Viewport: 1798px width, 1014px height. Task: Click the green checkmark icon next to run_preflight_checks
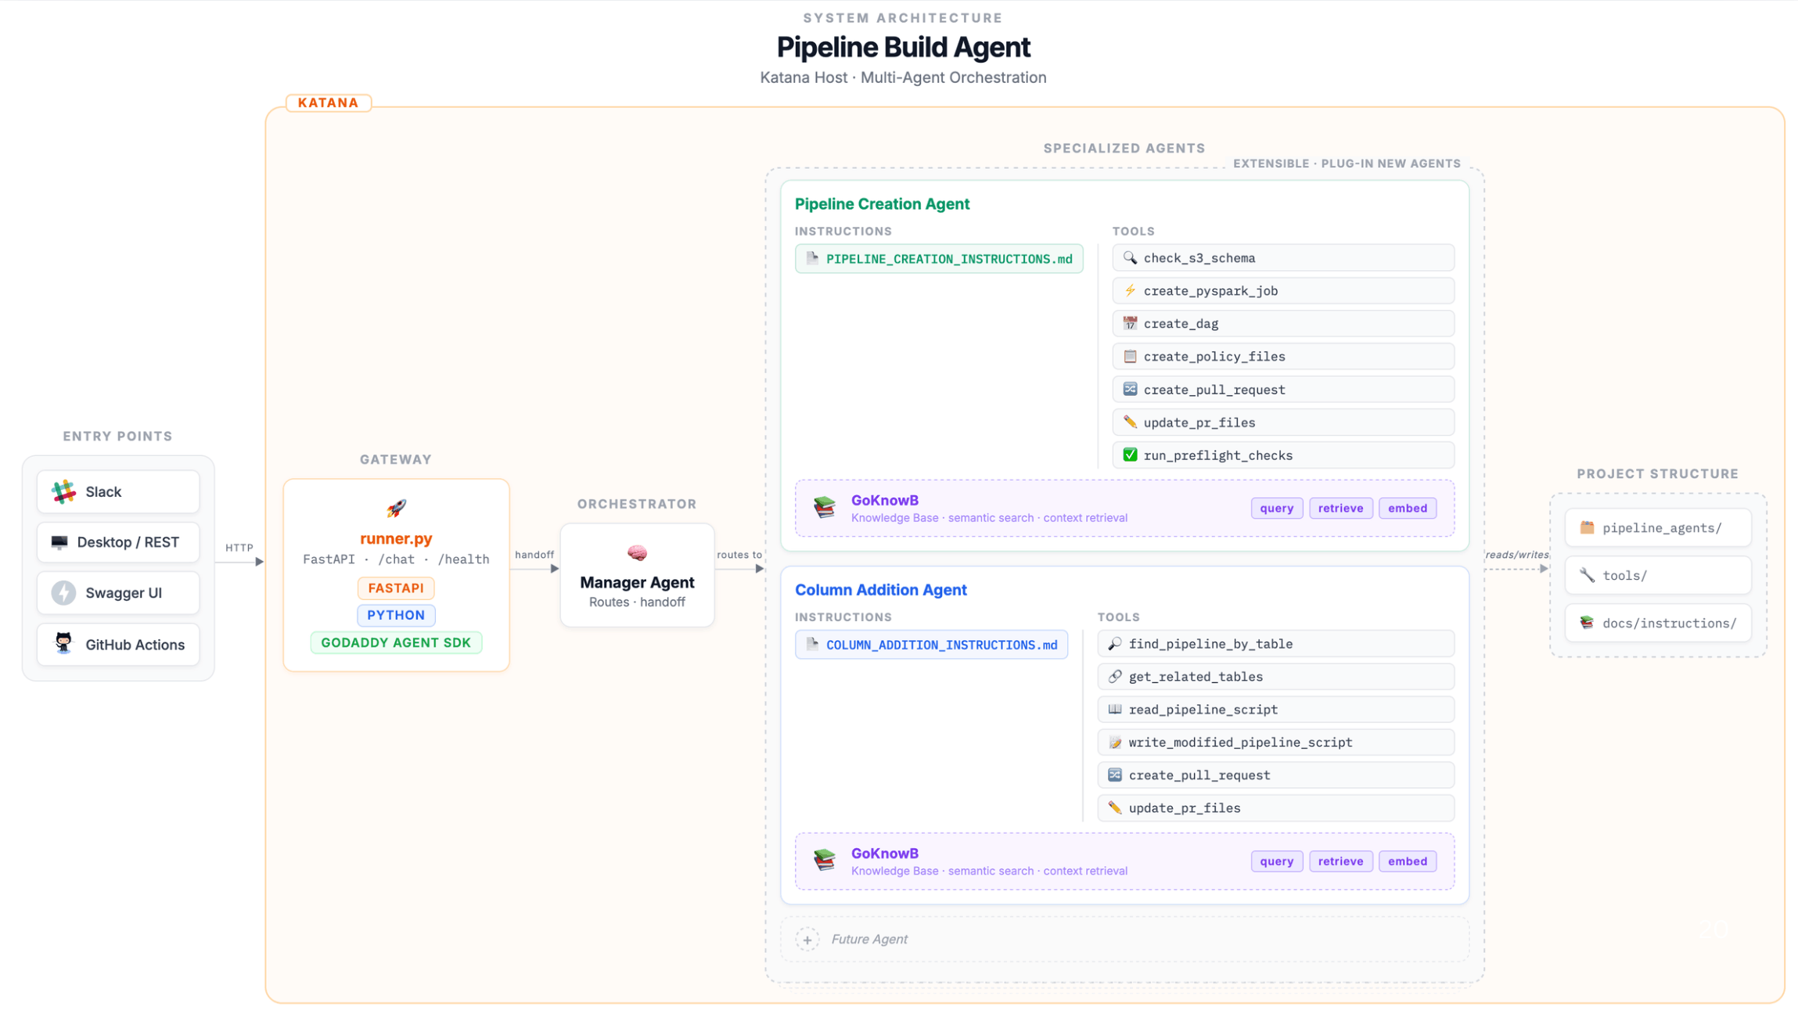point(1130,455)
